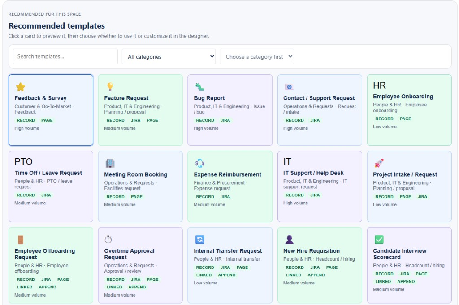Screen dimensions: 459x305
Task: Click the LINKED tag on Internal Transfer Request
Action: (x=204, y=275)
